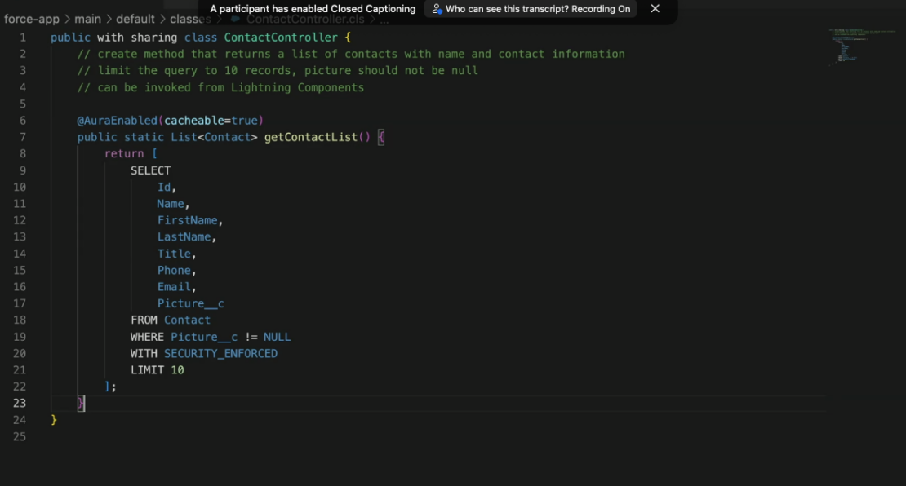
Task: Select the classes breadcrumb folder
Action: coord(189,19)
